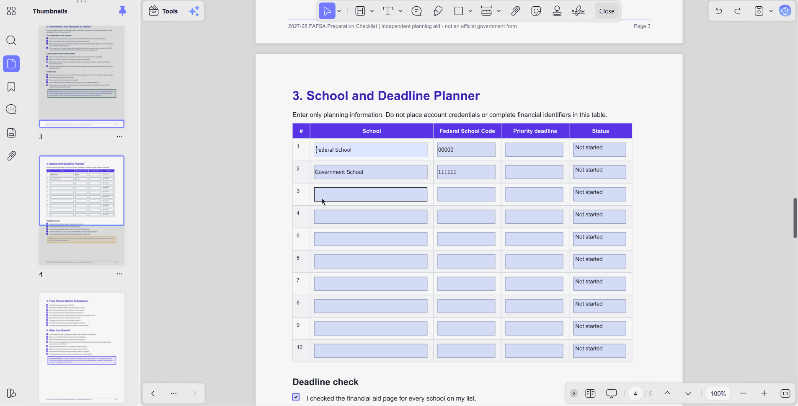Select the comment bubble tool
This screenshot has height=406, width=798.
click(416, 11)
